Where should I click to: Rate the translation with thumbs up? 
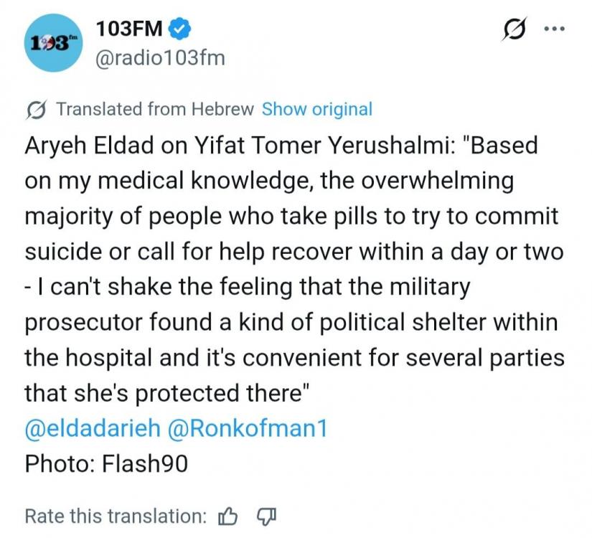[x=228, y=515]
